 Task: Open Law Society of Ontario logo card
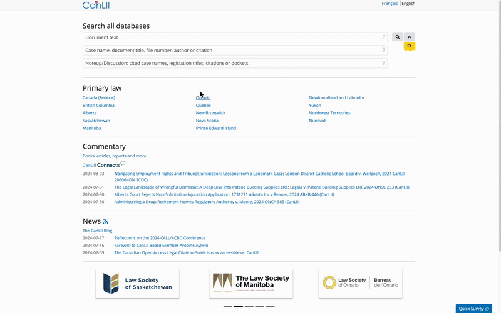pos(361,284)
